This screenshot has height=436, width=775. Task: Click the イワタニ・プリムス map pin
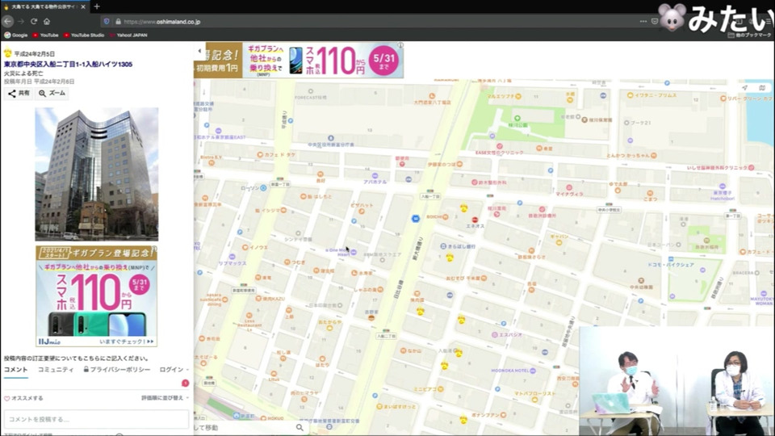(630, 95)
